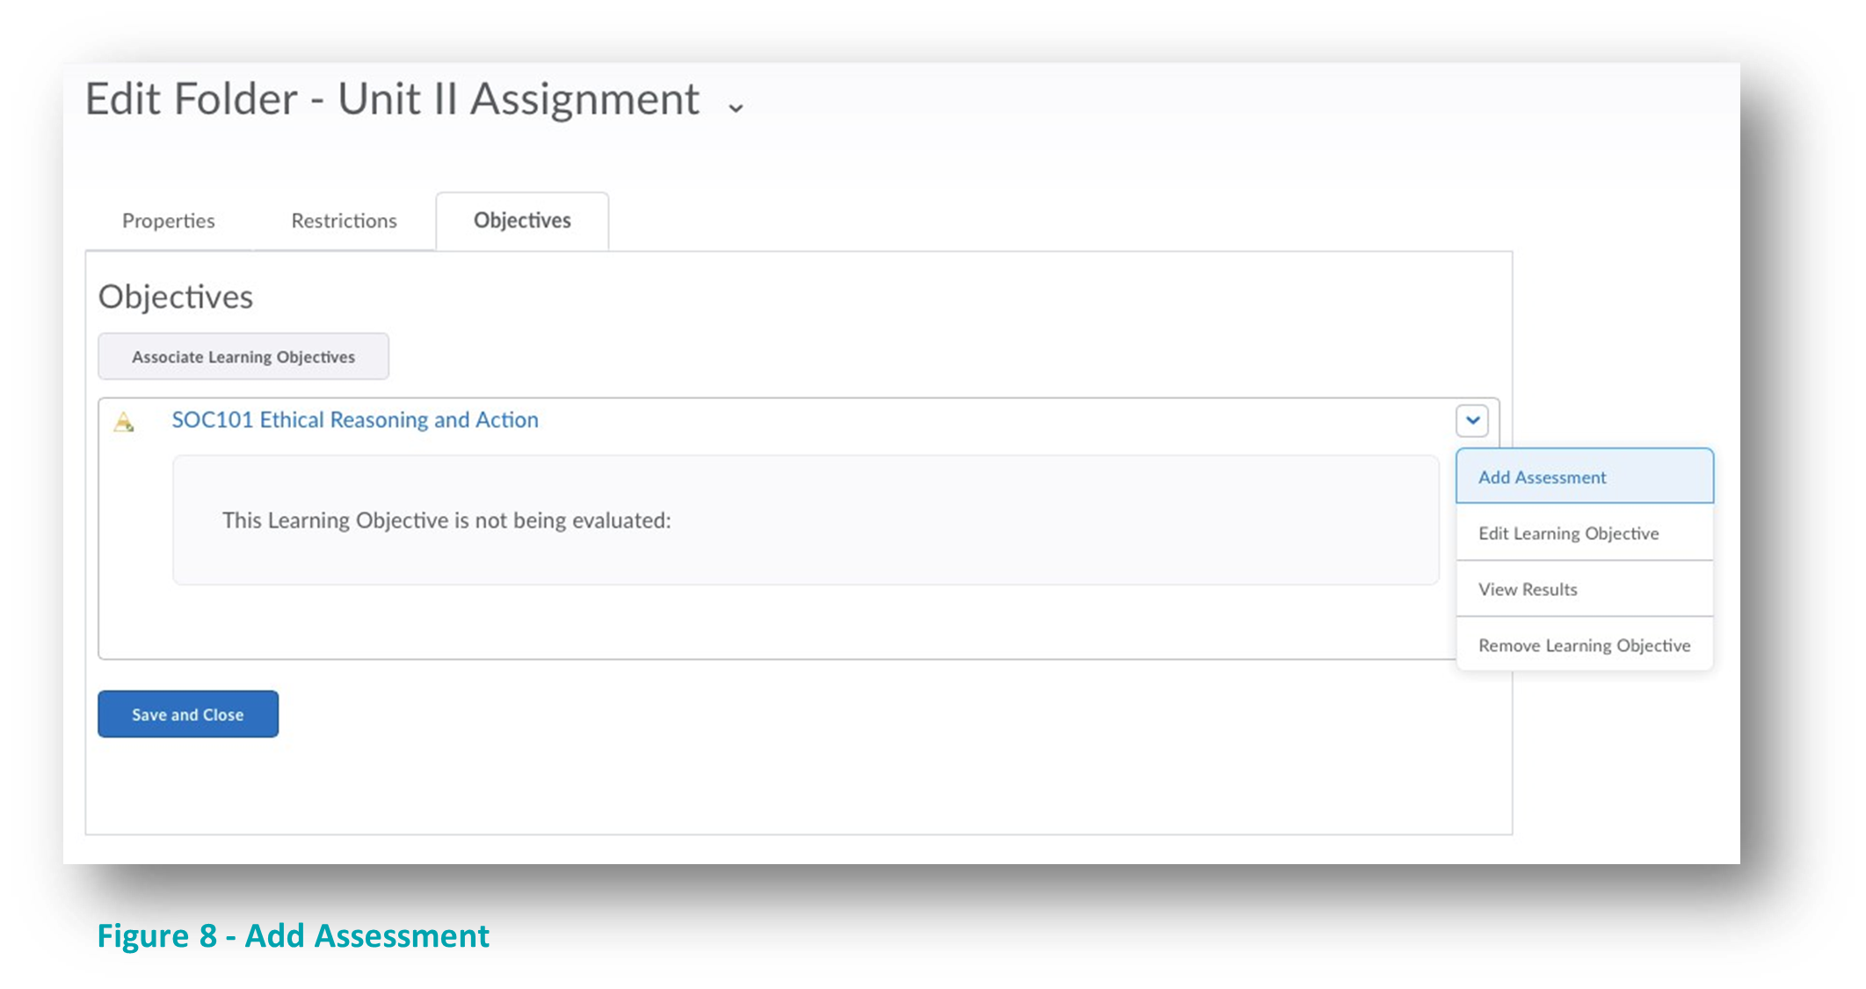Click Associate Learning Objectives button
Viewport: 1866px width, 989px height.
243,355
